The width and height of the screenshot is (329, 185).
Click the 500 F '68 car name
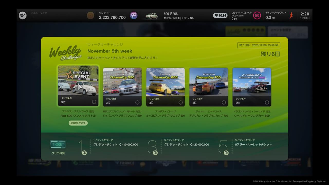pos(171,14)
